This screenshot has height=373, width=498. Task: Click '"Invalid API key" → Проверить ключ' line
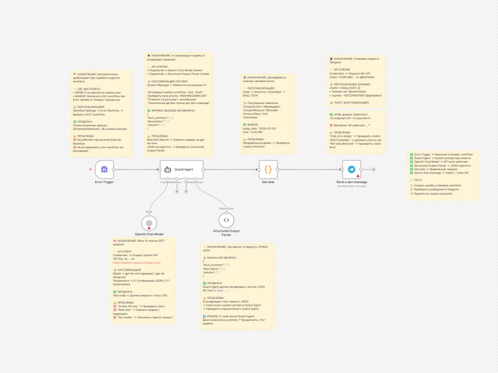coord(139,306)
